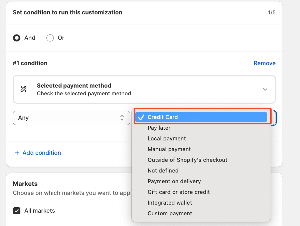Viewport: 300px width, 226px height.
Task: Choose the Not defined option
Action: 163,171
